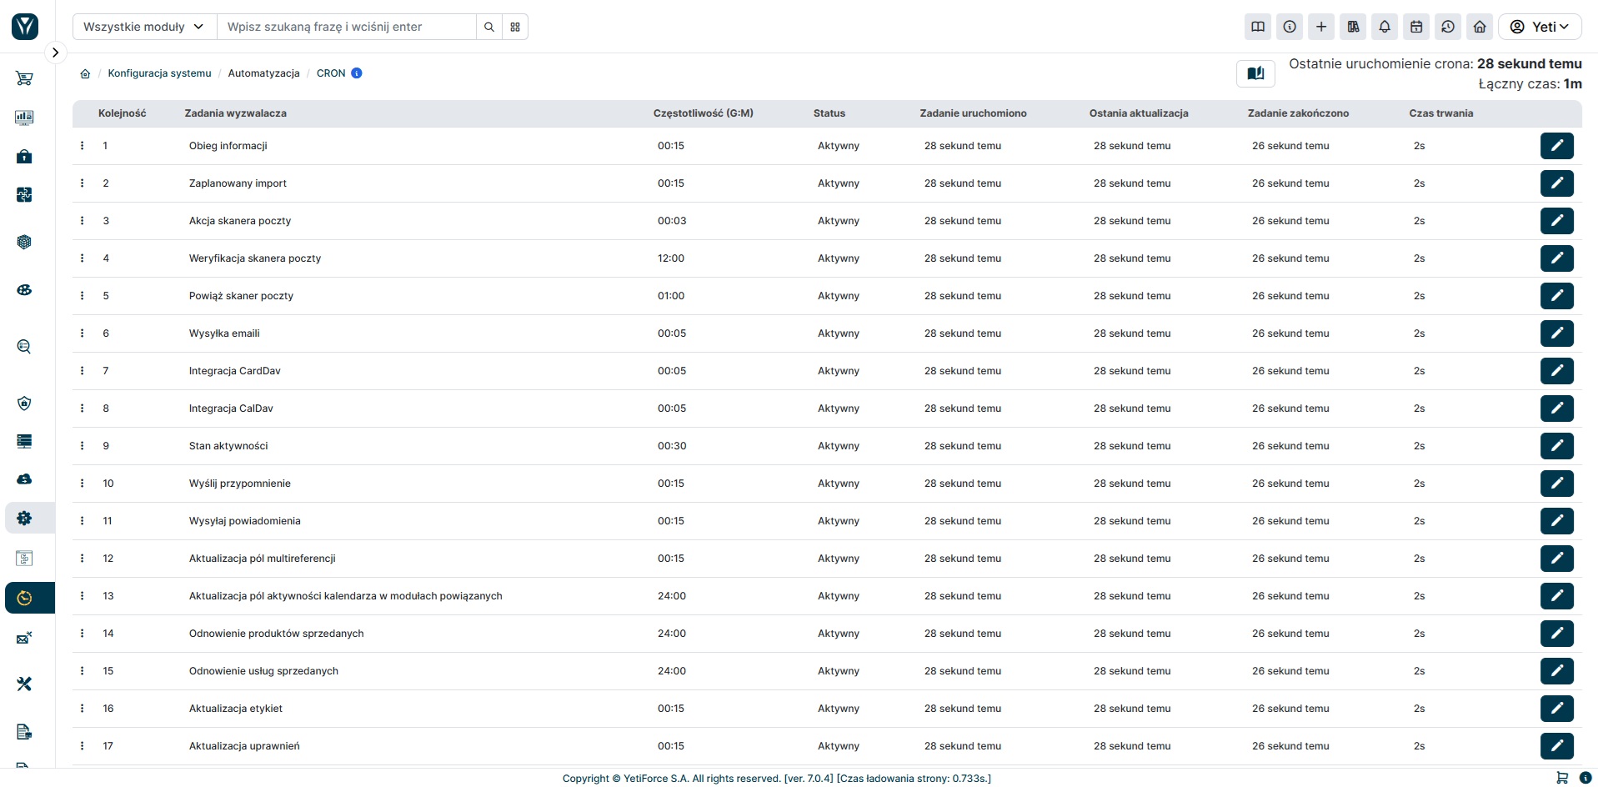Open the cloud sidebar icon
Viewport: 1598px width, 787px height.
pos(24,479)
